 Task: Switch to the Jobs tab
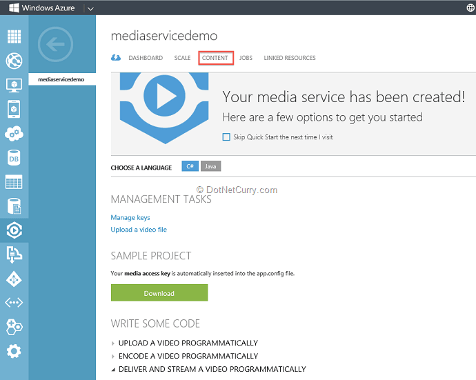(246, 58)
